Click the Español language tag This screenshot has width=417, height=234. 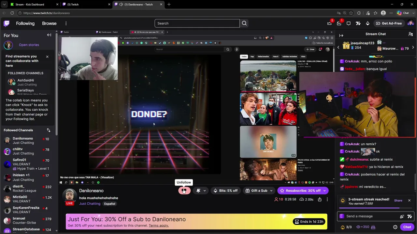109,204
